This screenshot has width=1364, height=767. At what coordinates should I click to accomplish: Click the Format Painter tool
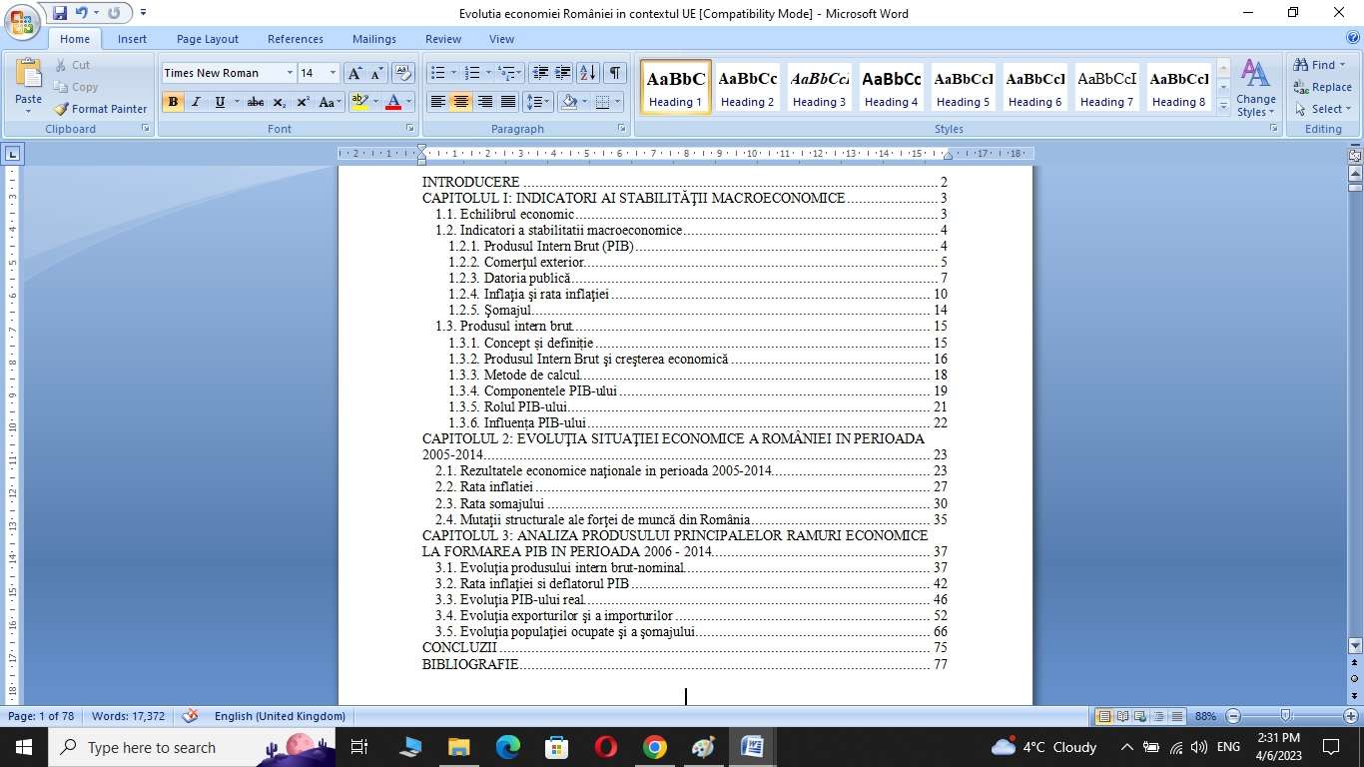pos(100,109)
